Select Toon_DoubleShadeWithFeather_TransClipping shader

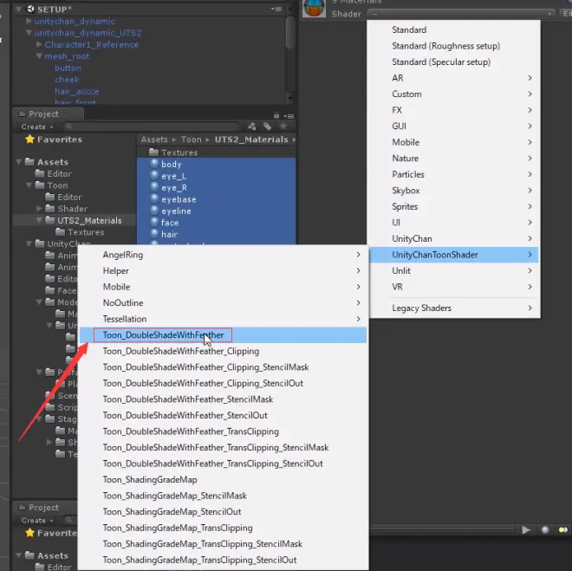[223, 431]
